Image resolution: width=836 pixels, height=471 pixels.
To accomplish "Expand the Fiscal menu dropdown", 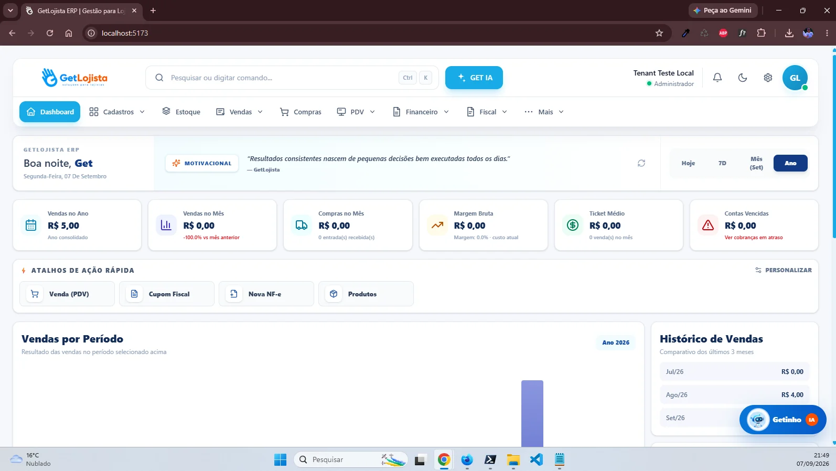I will pos(487,112).
